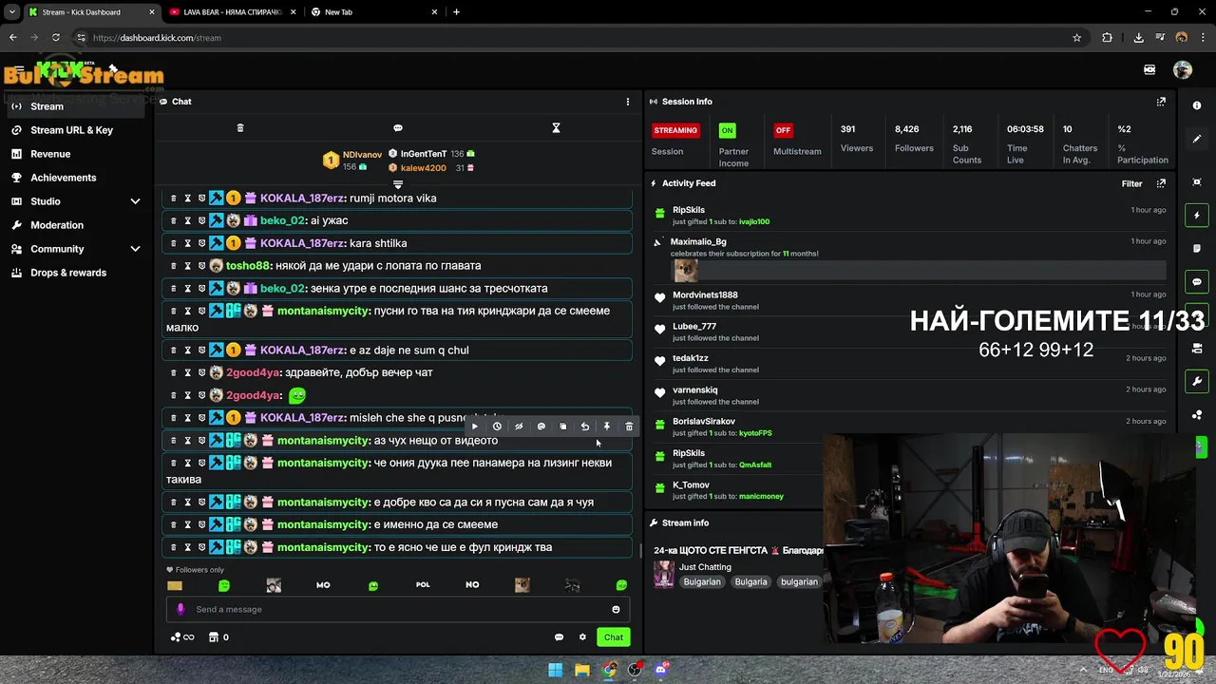The image size is (1216, 684).
Task: Open Windows Start menu on taskbar
Action: click(556, 670)
